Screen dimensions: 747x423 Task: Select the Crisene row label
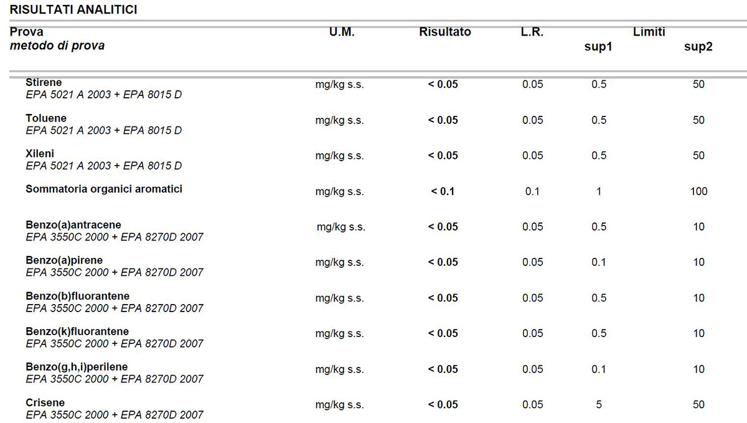click(45, 402)
